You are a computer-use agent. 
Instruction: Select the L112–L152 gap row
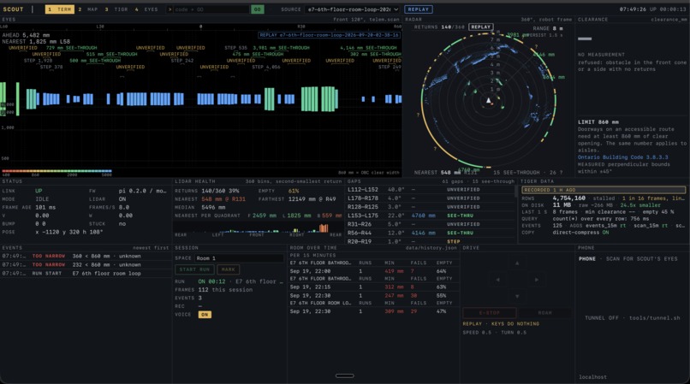pos(430,190)
